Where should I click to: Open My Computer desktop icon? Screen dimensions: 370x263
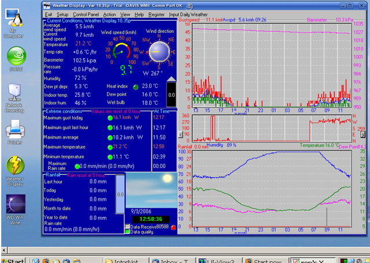[x=13, y=23]
